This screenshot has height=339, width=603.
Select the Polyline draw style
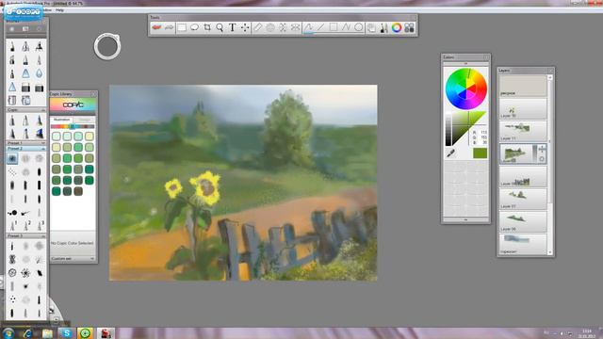pyautogui.click(x=346, y=27)
